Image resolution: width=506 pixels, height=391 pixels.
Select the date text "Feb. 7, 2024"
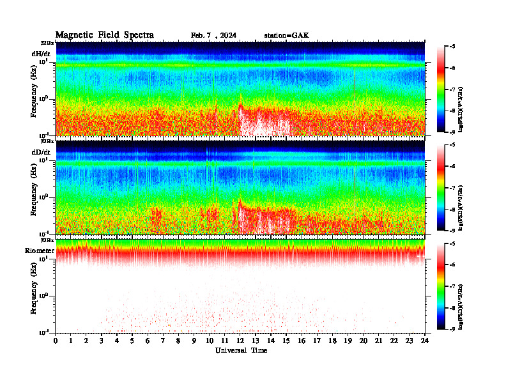[213, 36]
